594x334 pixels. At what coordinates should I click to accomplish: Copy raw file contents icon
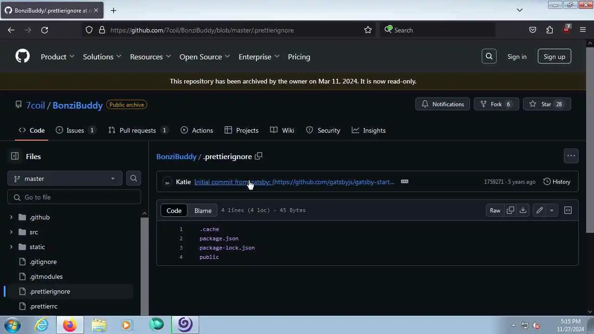(510, 210)
